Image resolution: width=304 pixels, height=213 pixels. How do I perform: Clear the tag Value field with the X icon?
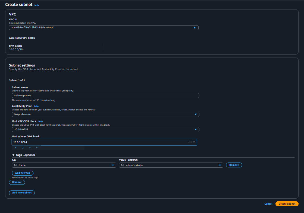pyautogui.click(x=220, y=165)
